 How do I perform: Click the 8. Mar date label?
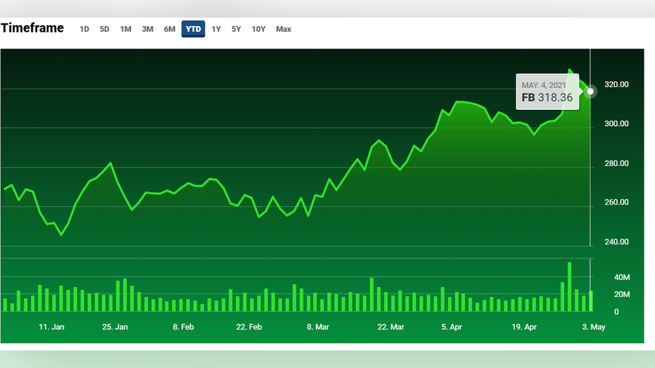(x=318, y=327)
